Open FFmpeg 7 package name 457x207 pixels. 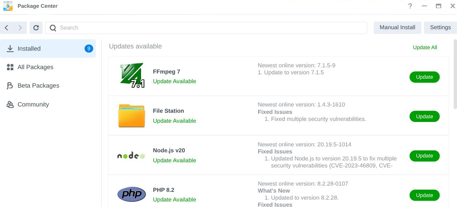point(166,72)
